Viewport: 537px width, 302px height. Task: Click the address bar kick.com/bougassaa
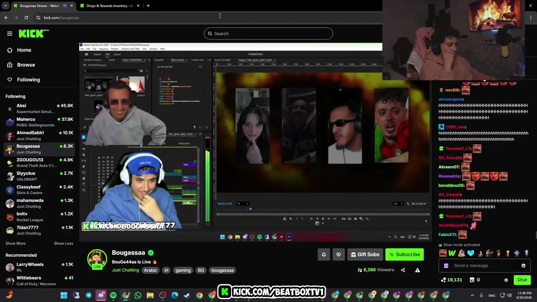click(61, 18)
